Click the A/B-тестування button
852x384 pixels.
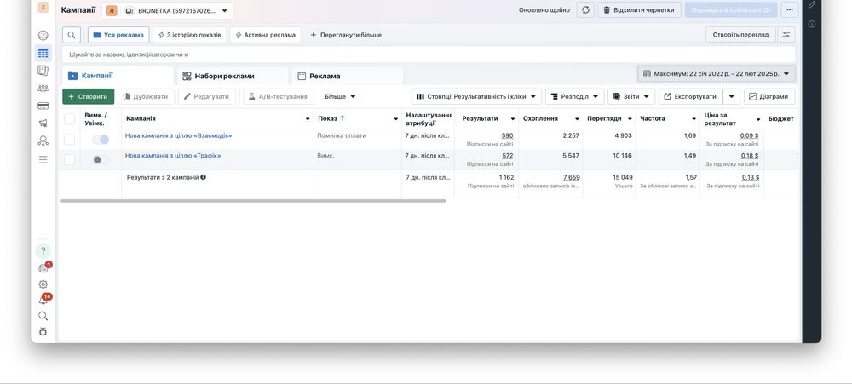pyautogui.click(x=279, y=97)
